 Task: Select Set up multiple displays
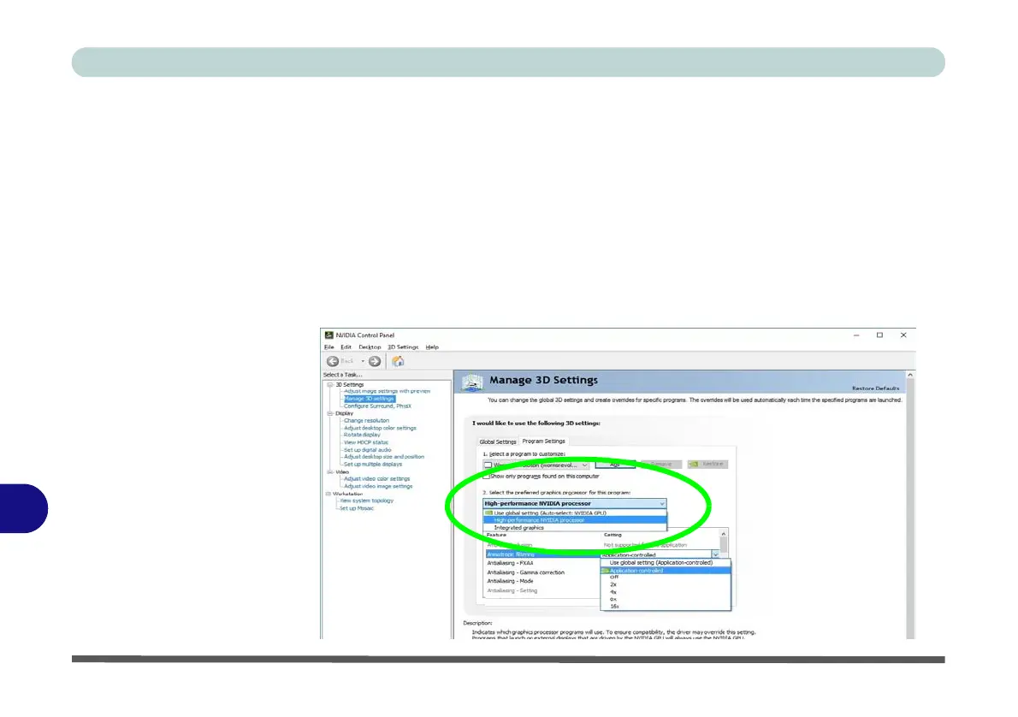coord(373,465)
